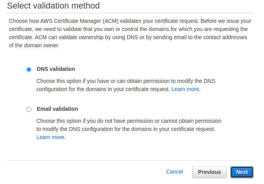Proceed by clicking the Next button

pyautogui.click(x=242, y=172)
